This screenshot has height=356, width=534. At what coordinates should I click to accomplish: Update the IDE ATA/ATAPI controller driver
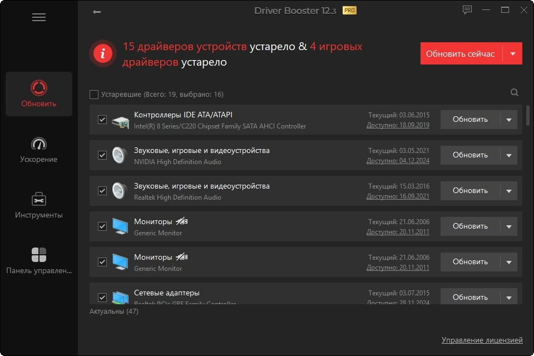470,120
